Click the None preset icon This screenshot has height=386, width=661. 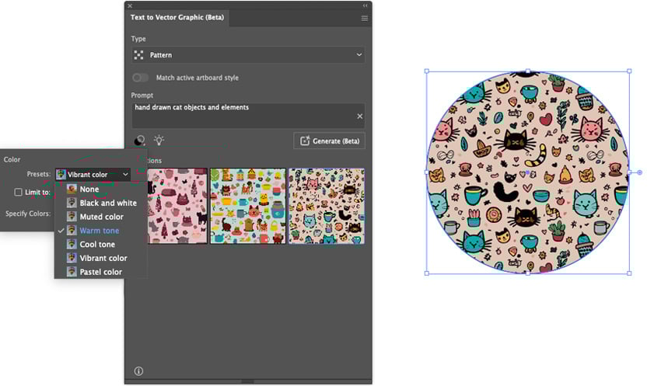[72, 190]
